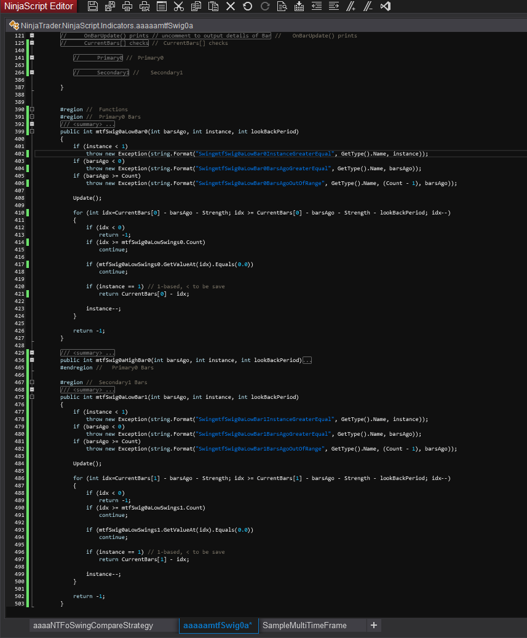The width and height of the screenshot is (527, 638).
Task: Place the cursor on the Update(); line 408
Action: coord(87,198)
